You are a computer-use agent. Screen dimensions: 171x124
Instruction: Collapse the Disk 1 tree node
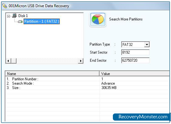click(8, 16)
